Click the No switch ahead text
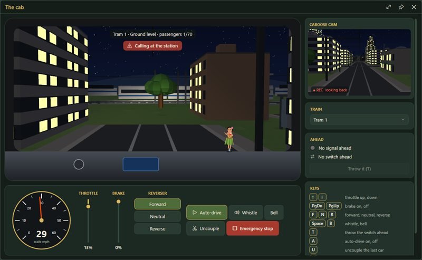This screenshot has height=260, width=422. (335, 157)
